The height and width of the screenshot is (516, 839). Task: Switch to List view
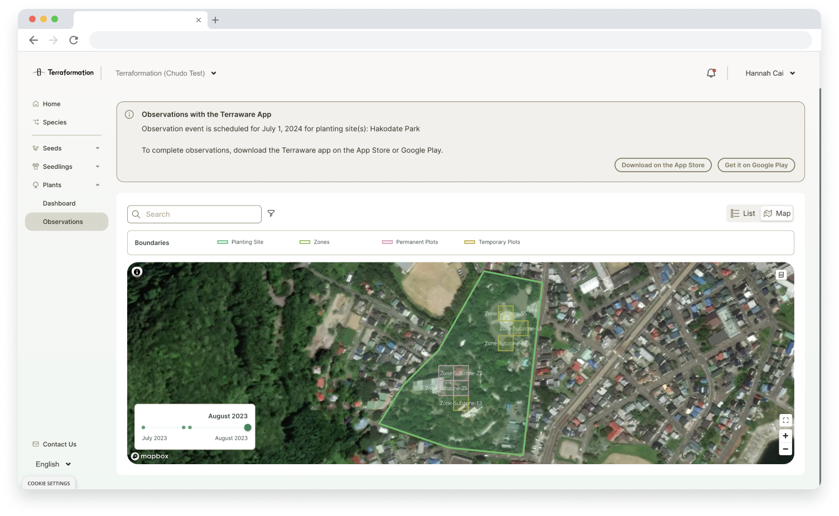(x=743, y=213)
